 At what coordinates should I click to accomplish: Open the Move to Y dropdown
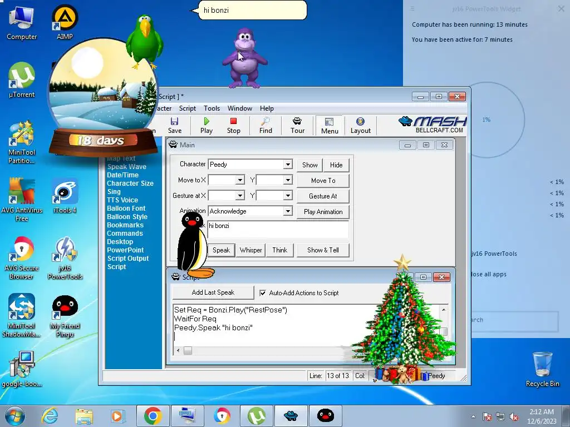288,180
